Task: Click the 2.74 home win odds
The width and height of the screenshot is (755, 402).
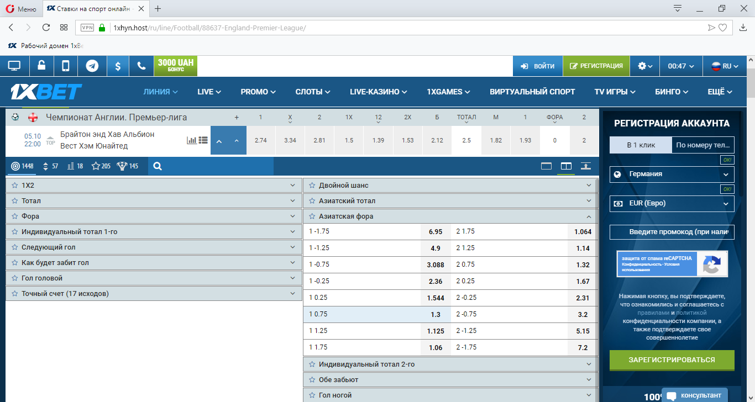Action: pyautogui.click(x=260, y=140)
